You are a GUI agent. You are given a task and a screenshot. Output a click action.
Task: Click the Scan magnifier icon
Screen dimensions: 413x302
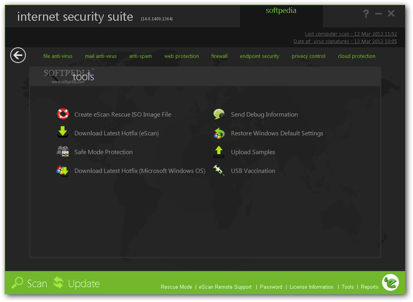pyautogui.click(x=17, y=283)
